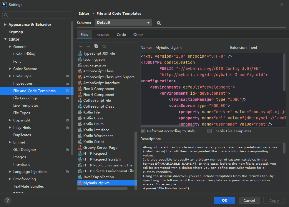Viewport: 289px width, 207px height.
Task: Switch to the Files tab
Action: point(84,35)
